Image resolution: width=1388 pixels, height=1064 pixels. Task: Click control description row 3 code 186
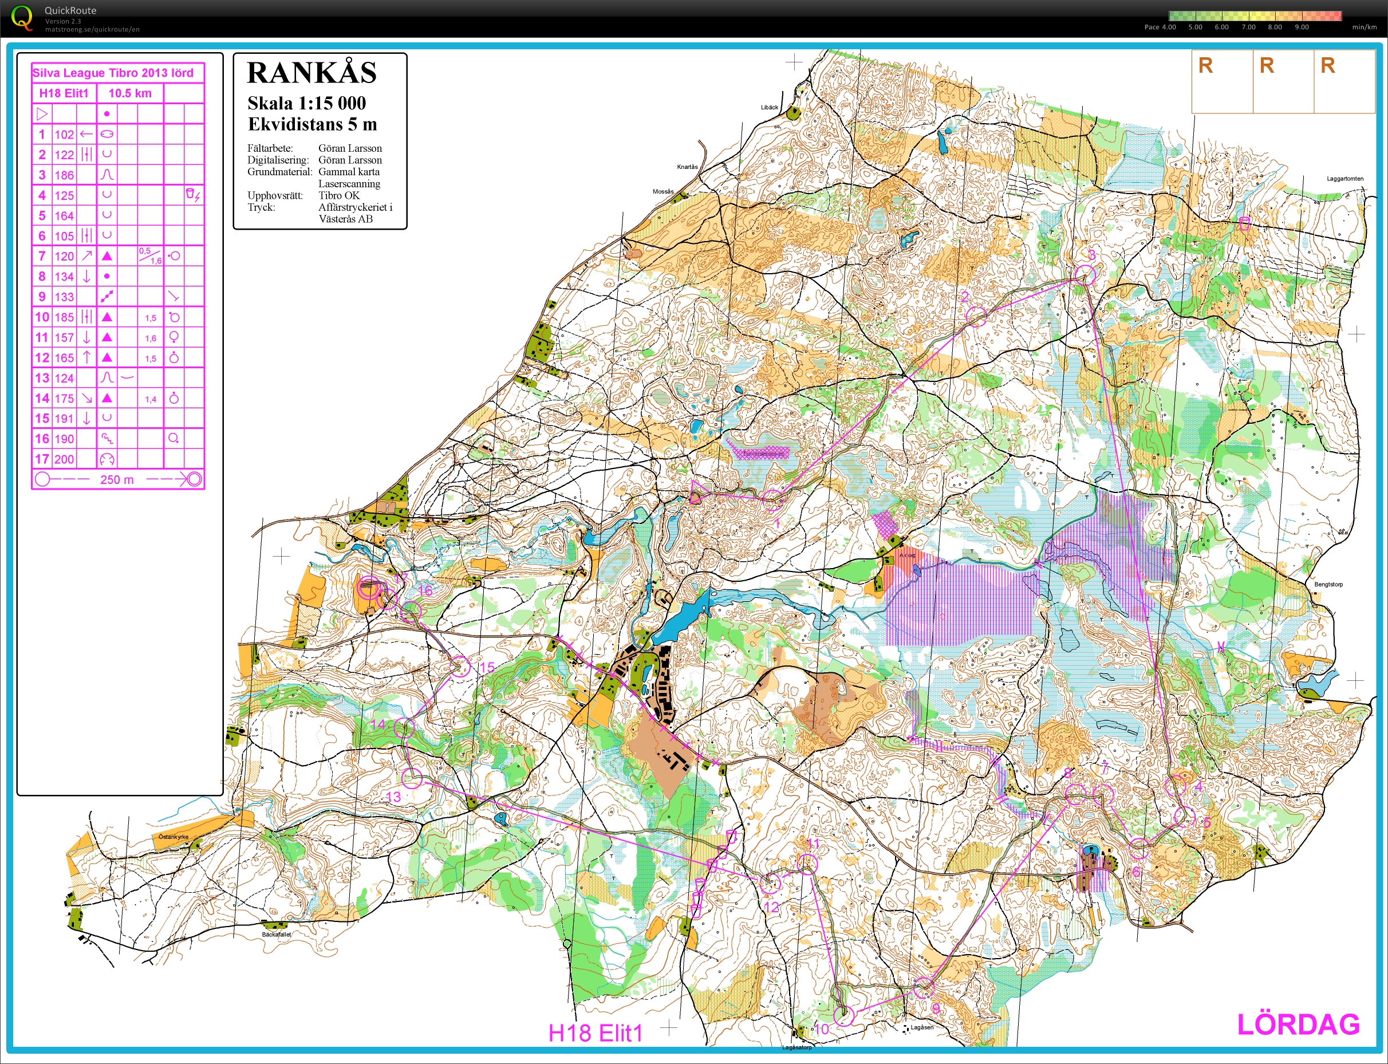click(64, 175)
